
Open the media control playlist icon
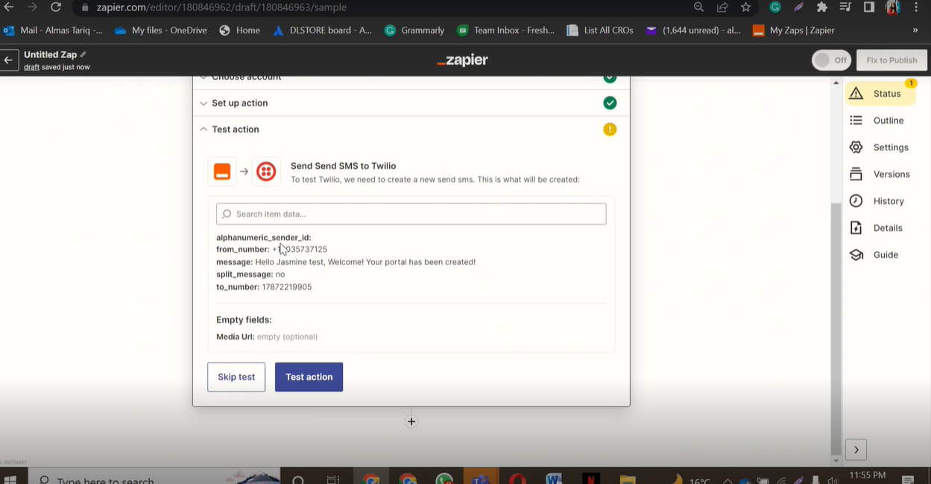[845, 7]
